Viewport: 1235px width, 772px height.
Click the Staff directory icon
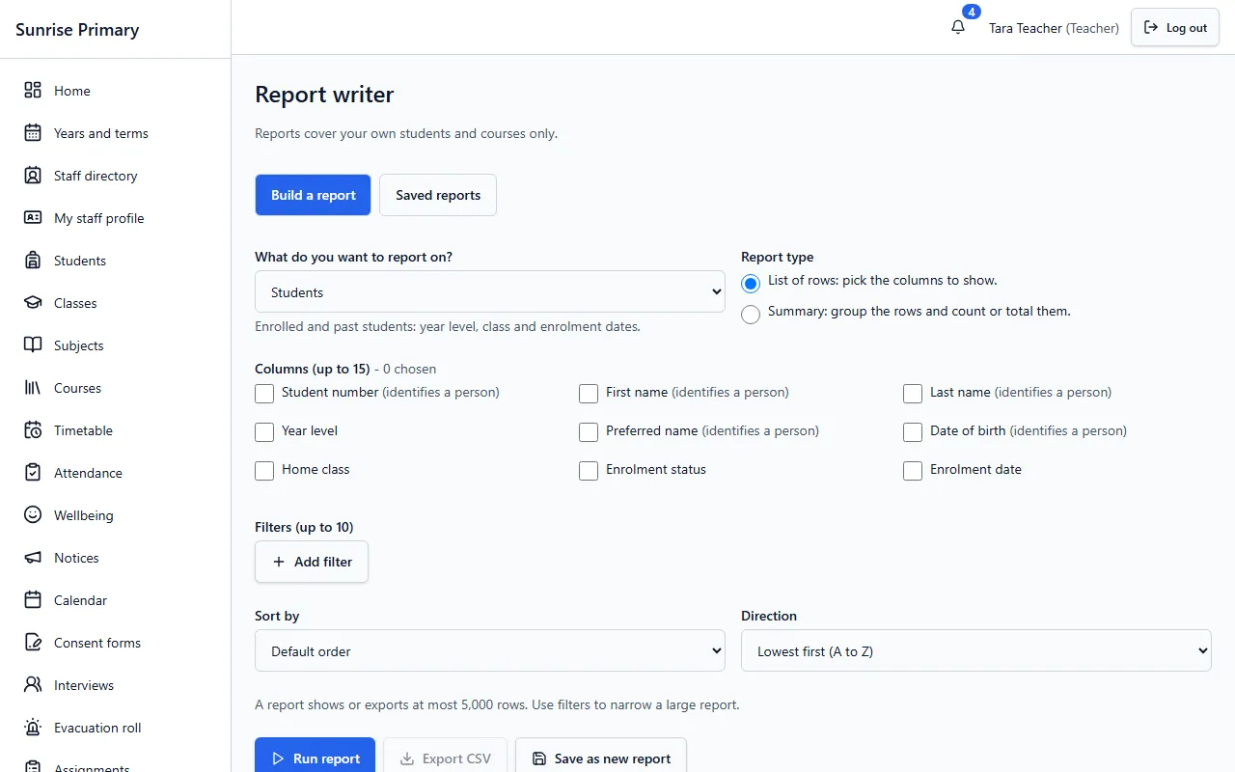(x=33, y=176)
